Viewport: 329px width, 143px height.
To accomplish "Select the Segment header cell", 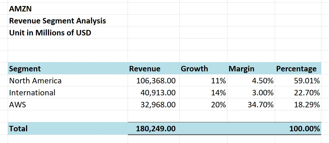I will pos(68,68).
